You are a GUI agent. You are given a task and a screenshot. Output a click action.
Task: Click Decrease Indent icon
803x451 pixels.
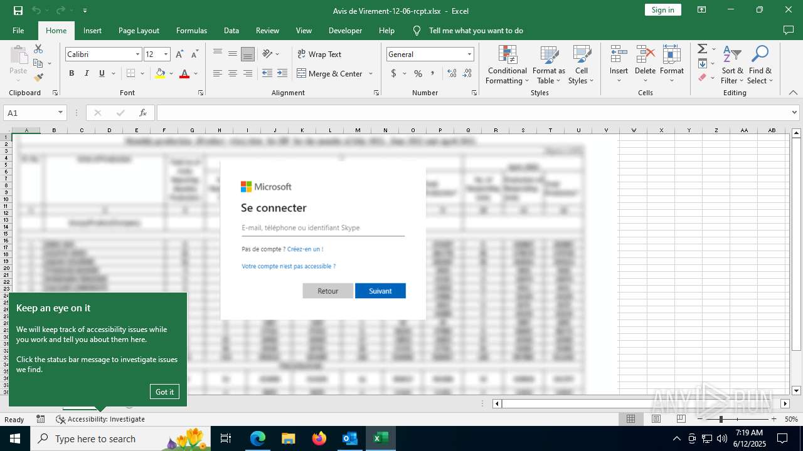[267, 73]
